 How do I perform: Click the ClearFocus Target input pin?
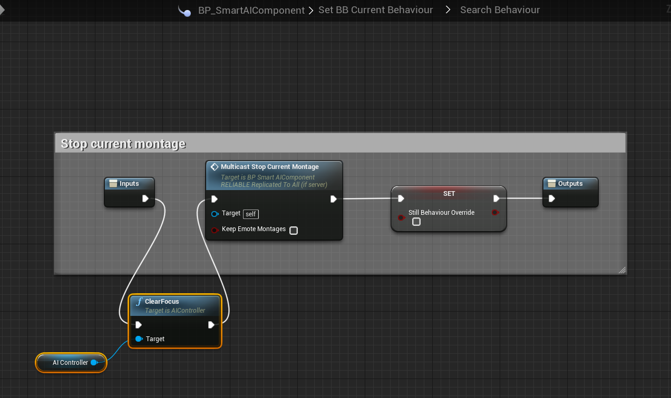click(139, 339)
